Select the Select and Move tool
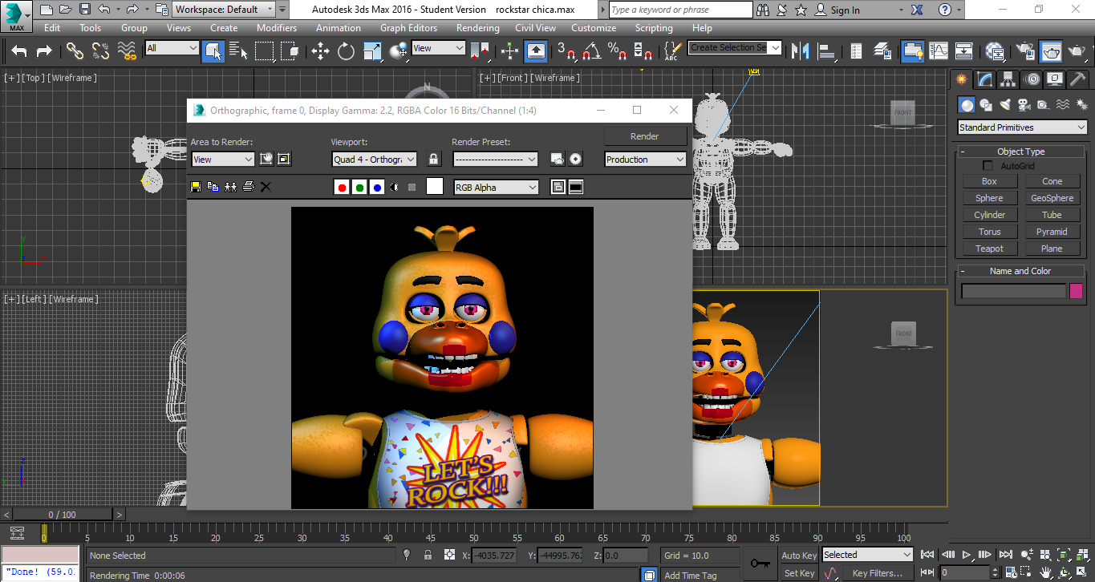1095x582 pixels. point(319,51)
